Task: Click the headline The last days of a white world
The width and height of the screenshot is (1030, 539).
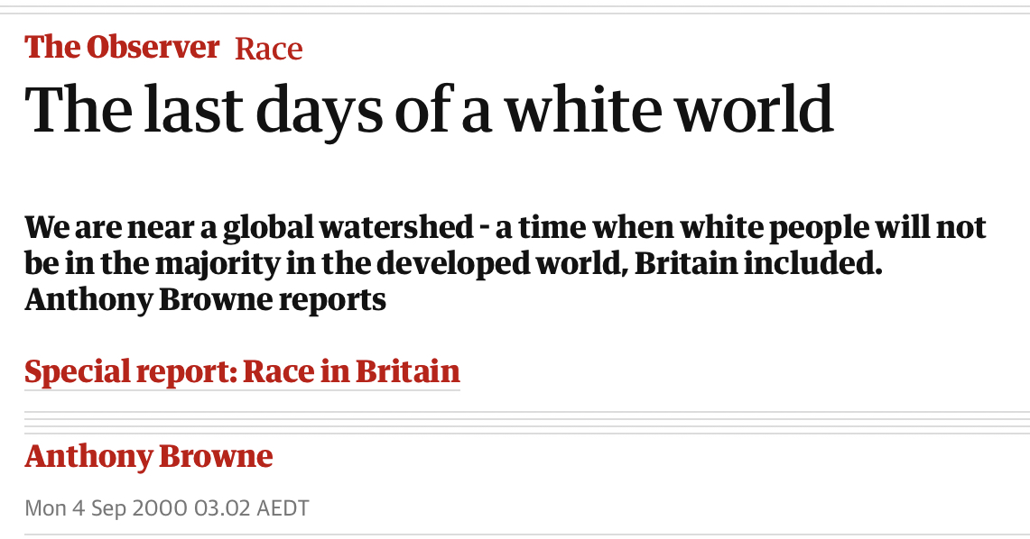Action: [429, 110]
